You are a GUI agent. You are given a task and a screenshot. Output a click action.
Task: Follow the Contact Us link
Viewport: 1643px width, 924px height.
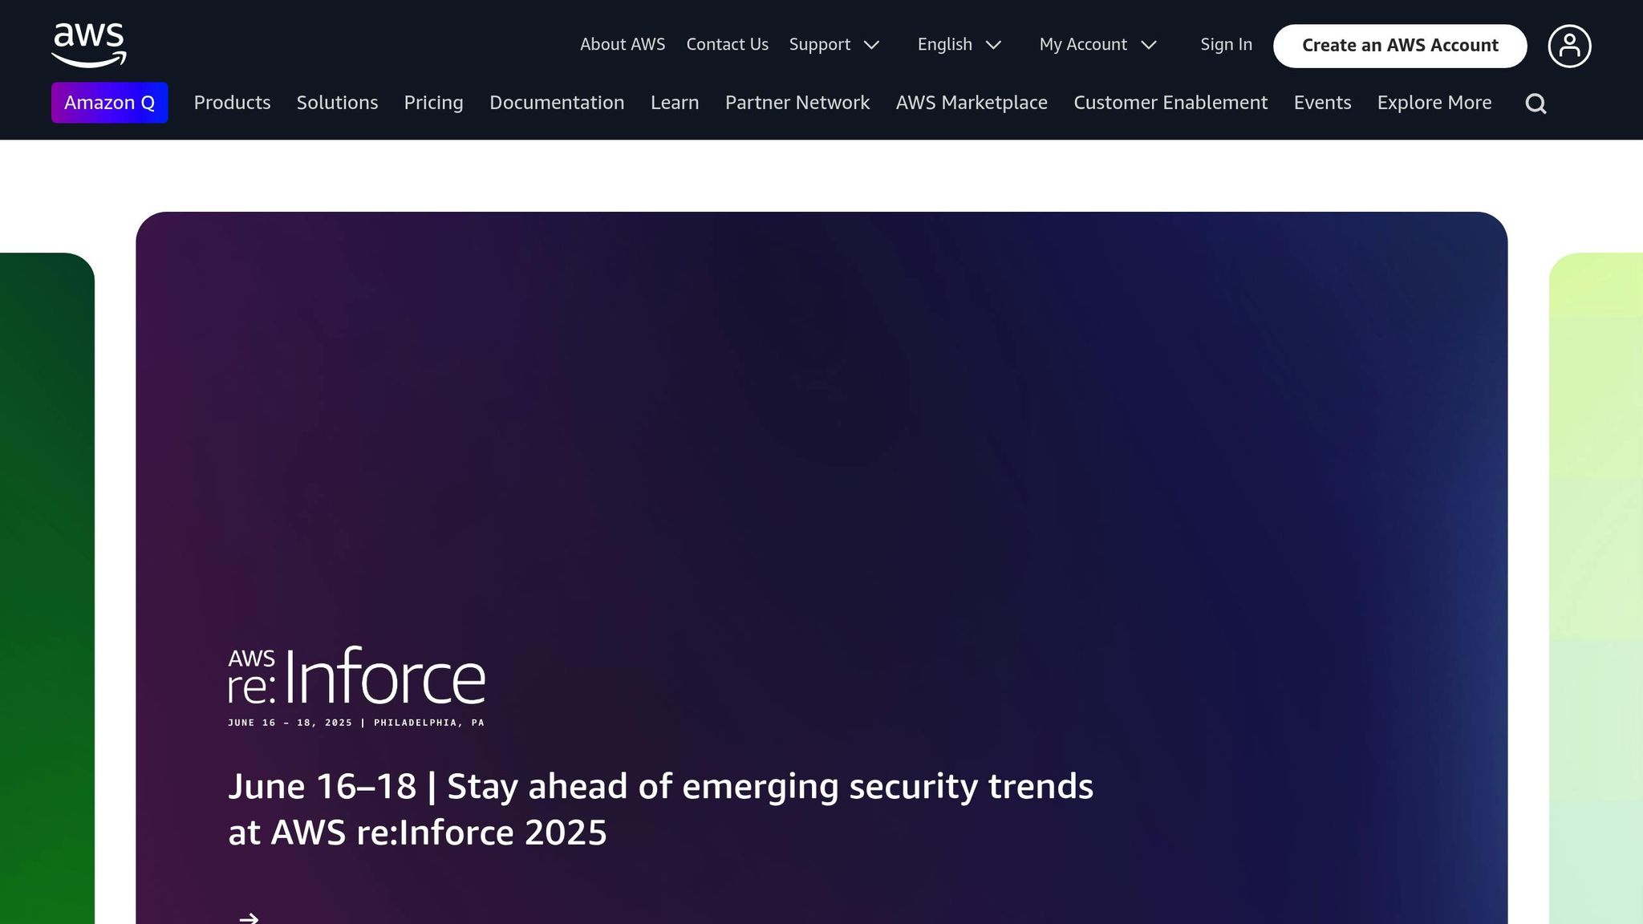[727, 45]
